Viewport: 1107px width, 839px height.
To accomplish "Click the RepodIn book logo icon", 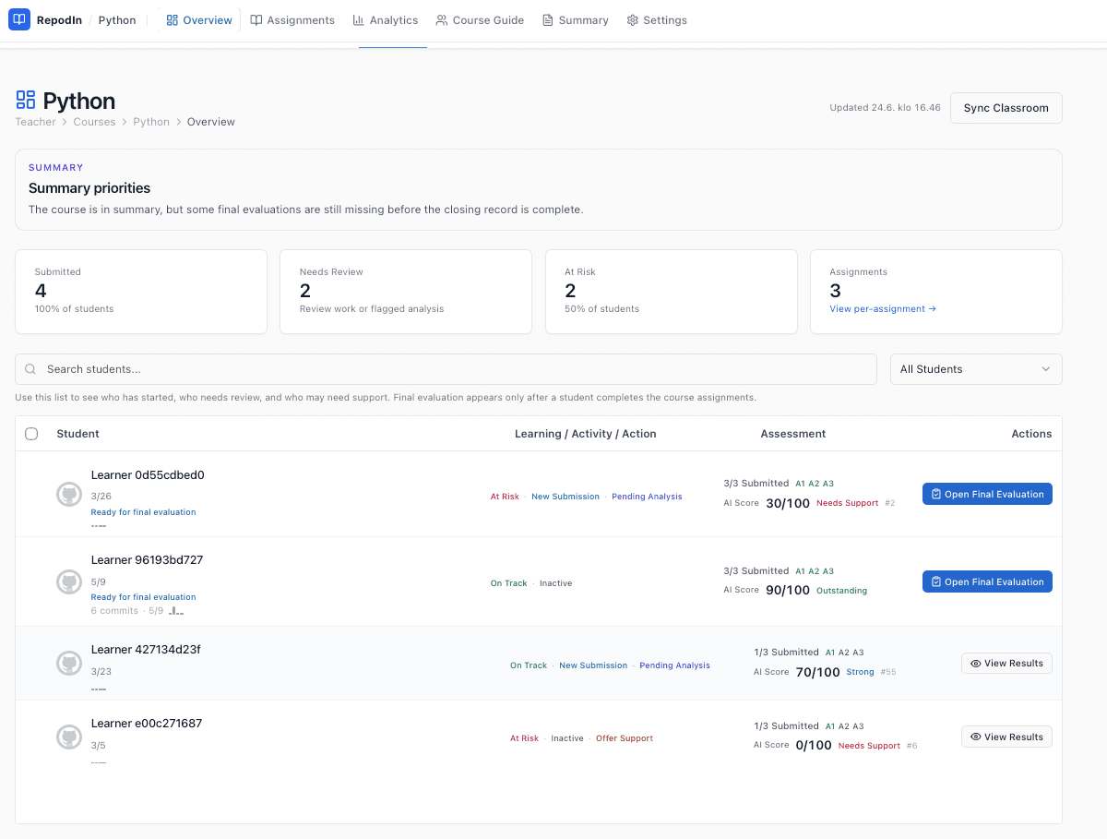I will [x=19, y=19].
